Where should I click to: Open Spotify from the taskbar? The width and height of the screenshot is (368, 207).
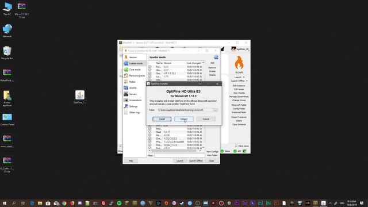[x=119, y=203]
